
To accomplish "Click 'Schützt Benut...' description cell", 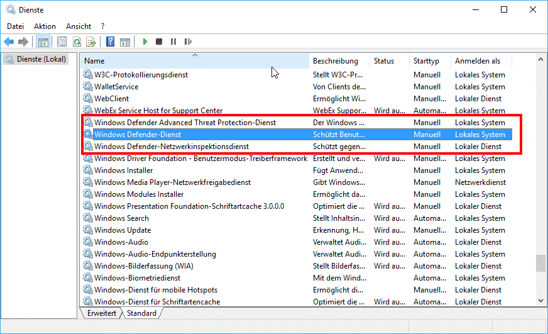I will coord(338,135).
